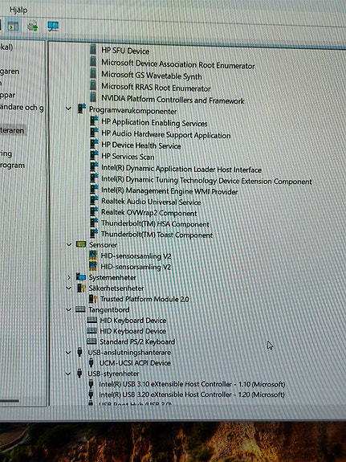346x462 pixels.
Task: Select Intel(R) USB 3.10 eXtensible Host Controller
Action: pyautogui.click(x=192, y=384)
